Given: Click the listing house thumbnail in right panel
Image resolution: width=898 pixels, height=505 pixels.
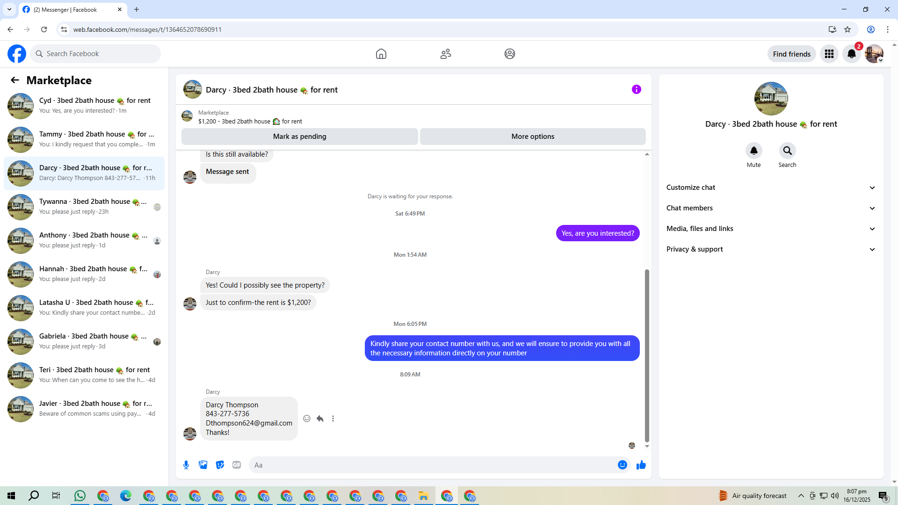Looking at the screenshot, I should [x=771, y=99].
